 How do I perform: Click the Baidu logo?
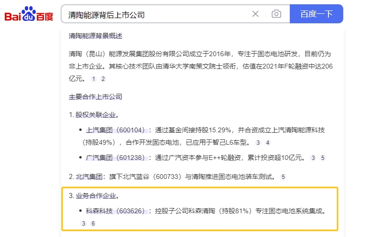29,14
